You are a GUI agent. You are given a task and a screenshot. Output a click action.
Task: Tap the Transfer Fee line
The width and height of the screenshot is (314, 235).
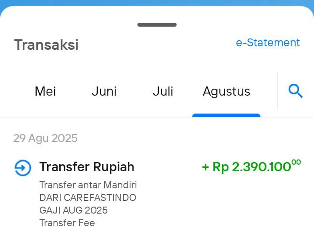tap(67, 223)
